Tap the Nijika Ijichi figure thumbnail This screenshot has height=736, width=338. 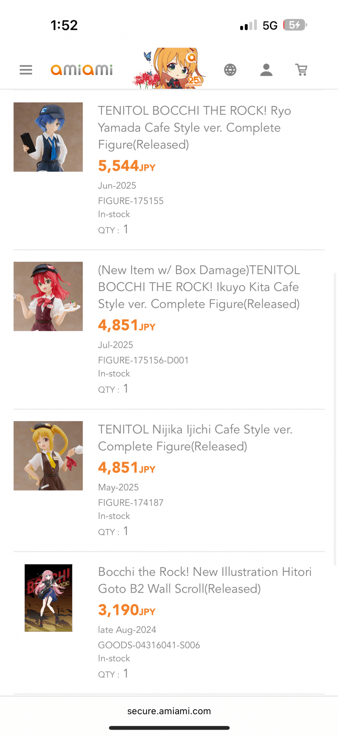click(x=48, y=456)
